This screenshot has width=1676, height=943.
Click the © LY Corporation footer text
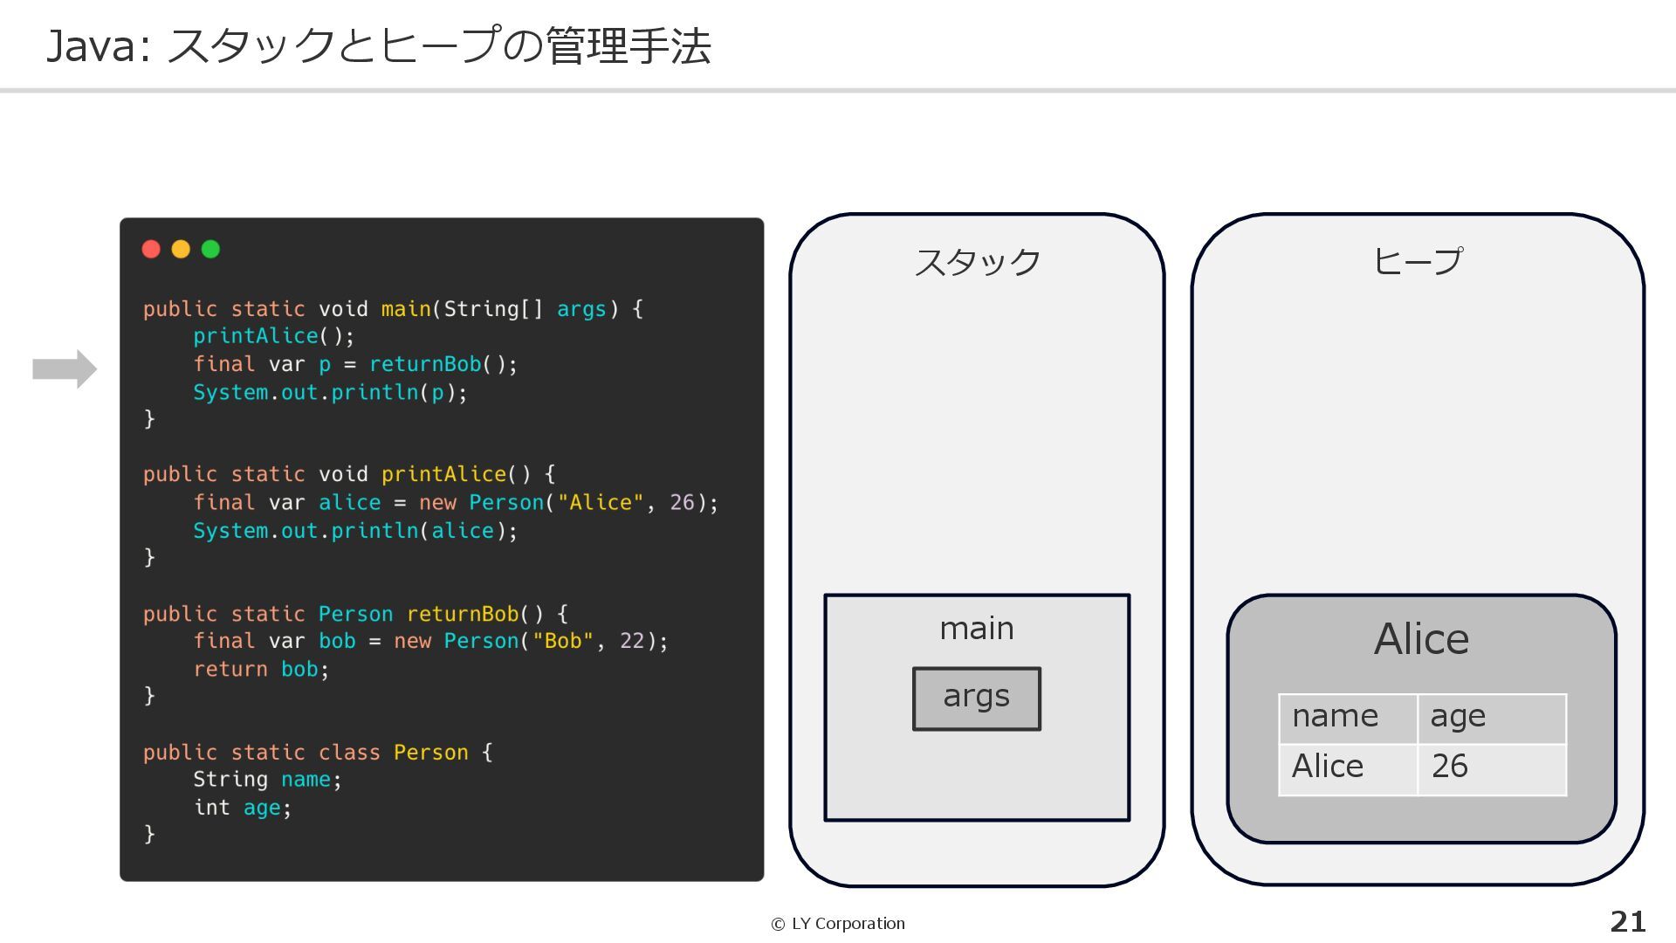click(838, 924)
